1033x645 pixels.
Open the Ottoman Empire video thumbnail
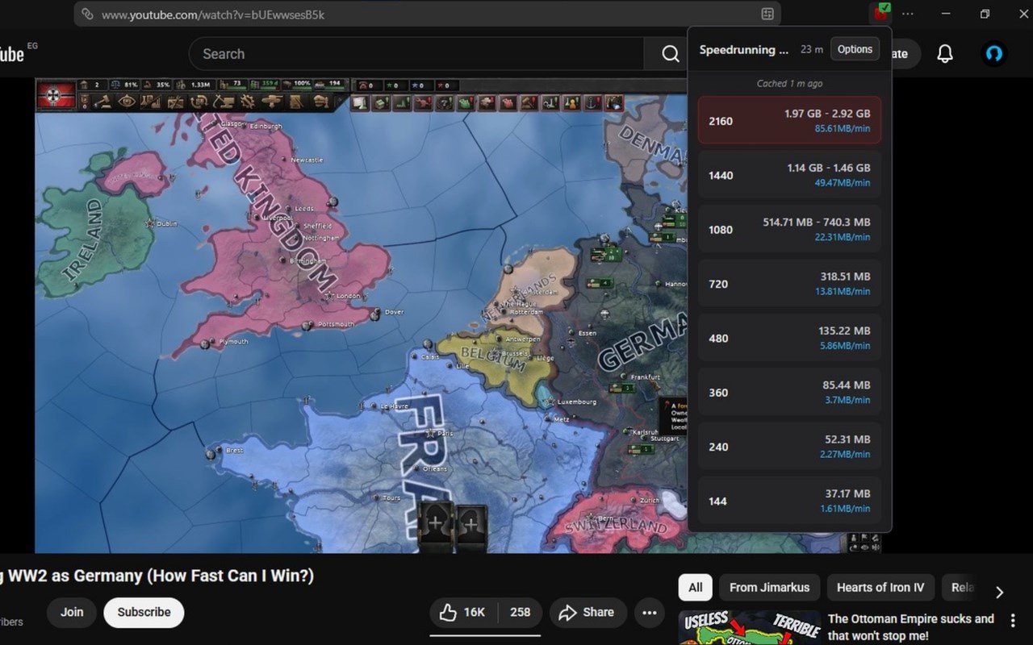tap(750, 627)
